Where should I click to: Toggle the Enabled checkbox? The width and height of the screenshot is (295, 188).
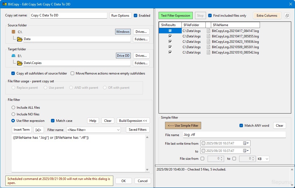(136, 16)
